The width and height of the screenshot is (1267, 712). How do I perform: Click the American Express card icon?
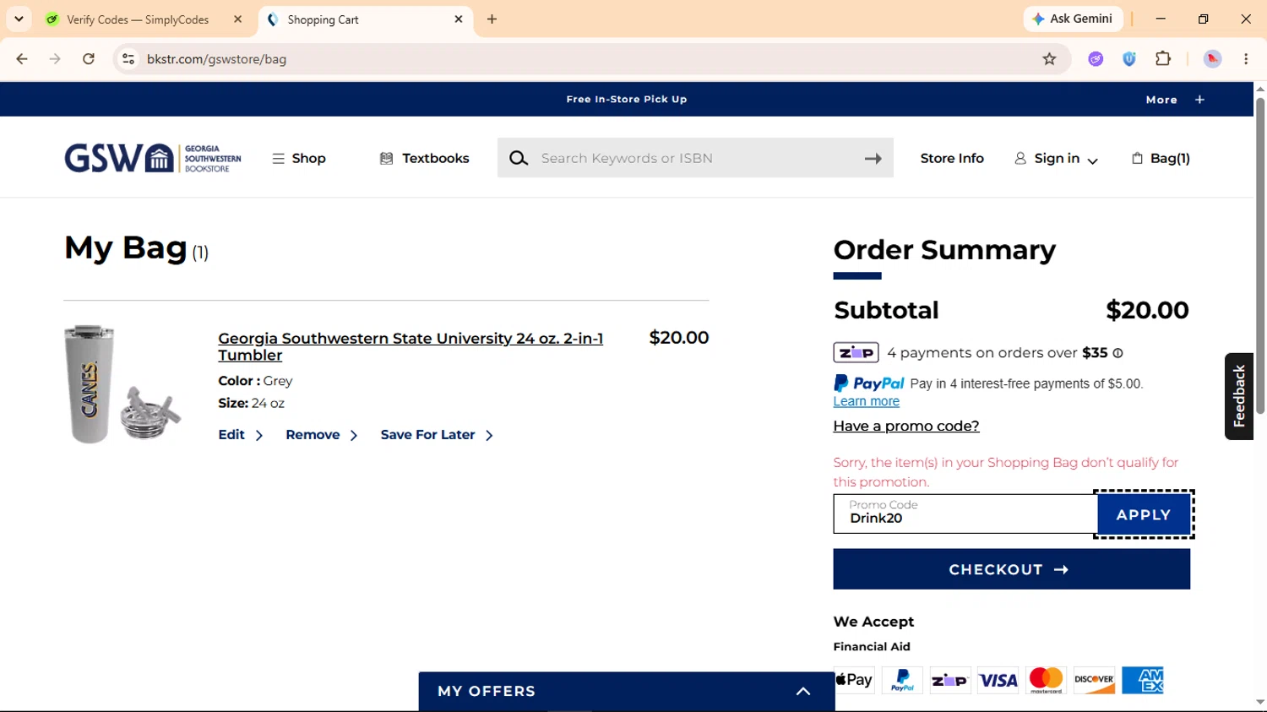point(1143,680)
